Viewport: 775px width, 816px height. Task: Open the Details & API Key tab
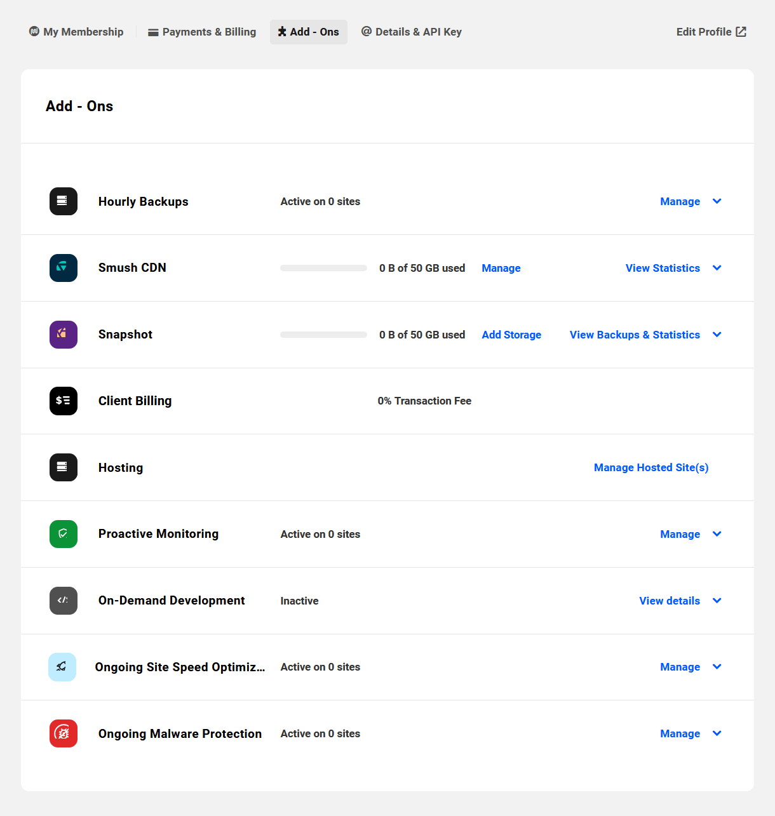(412, 32)
